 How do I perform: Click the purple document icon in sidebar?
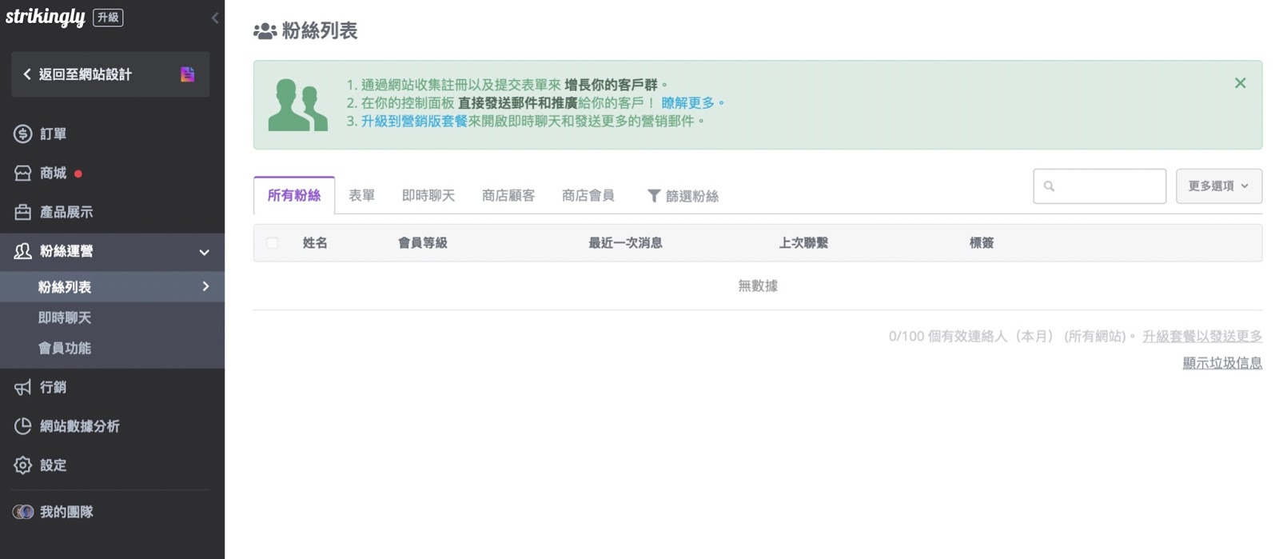tap(187, 74)
